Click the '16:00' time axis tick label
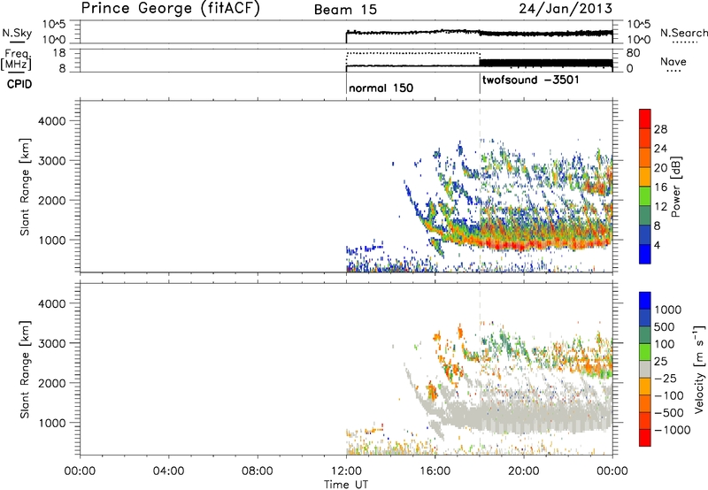The image size is (708, 490). [x=435, y=471]
